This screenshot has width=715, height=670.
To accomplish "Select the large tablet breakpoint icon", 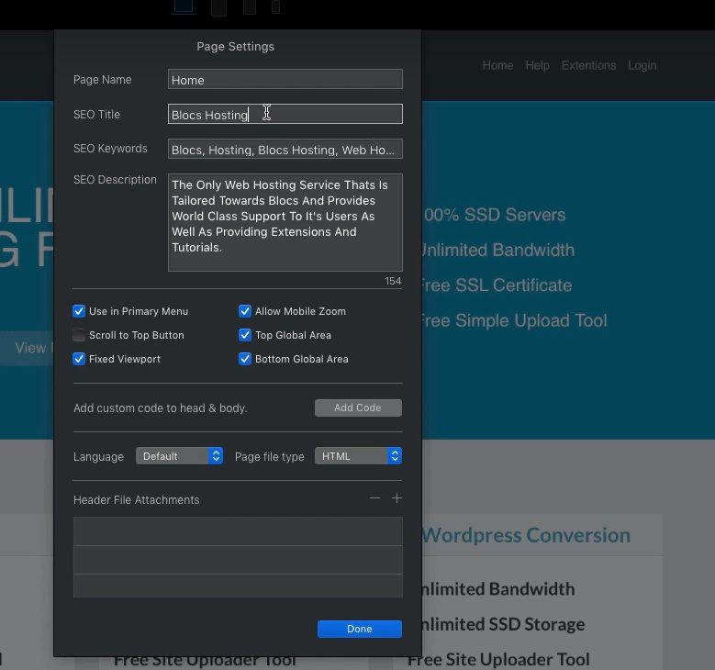I will point(218,8).
